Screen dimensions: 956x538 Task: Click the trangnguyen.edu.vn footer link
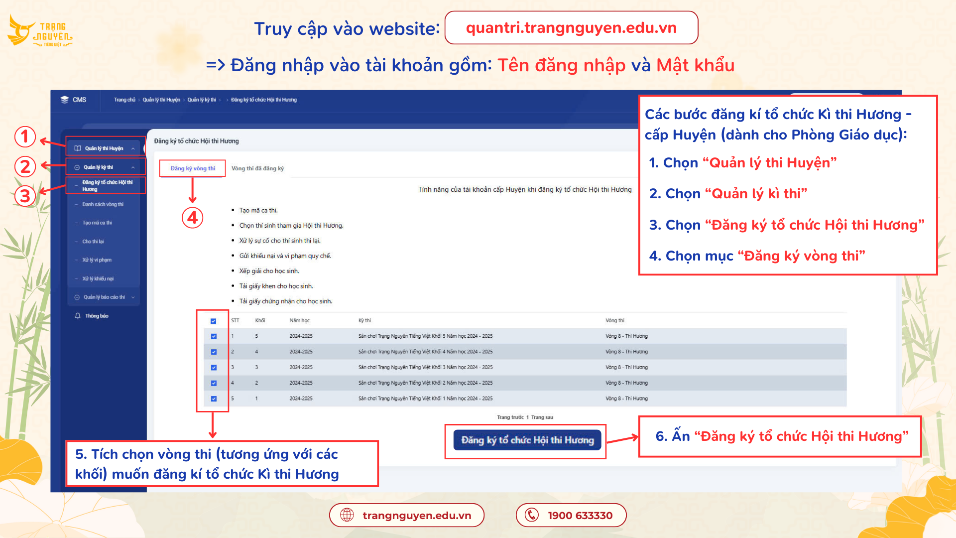417,516
